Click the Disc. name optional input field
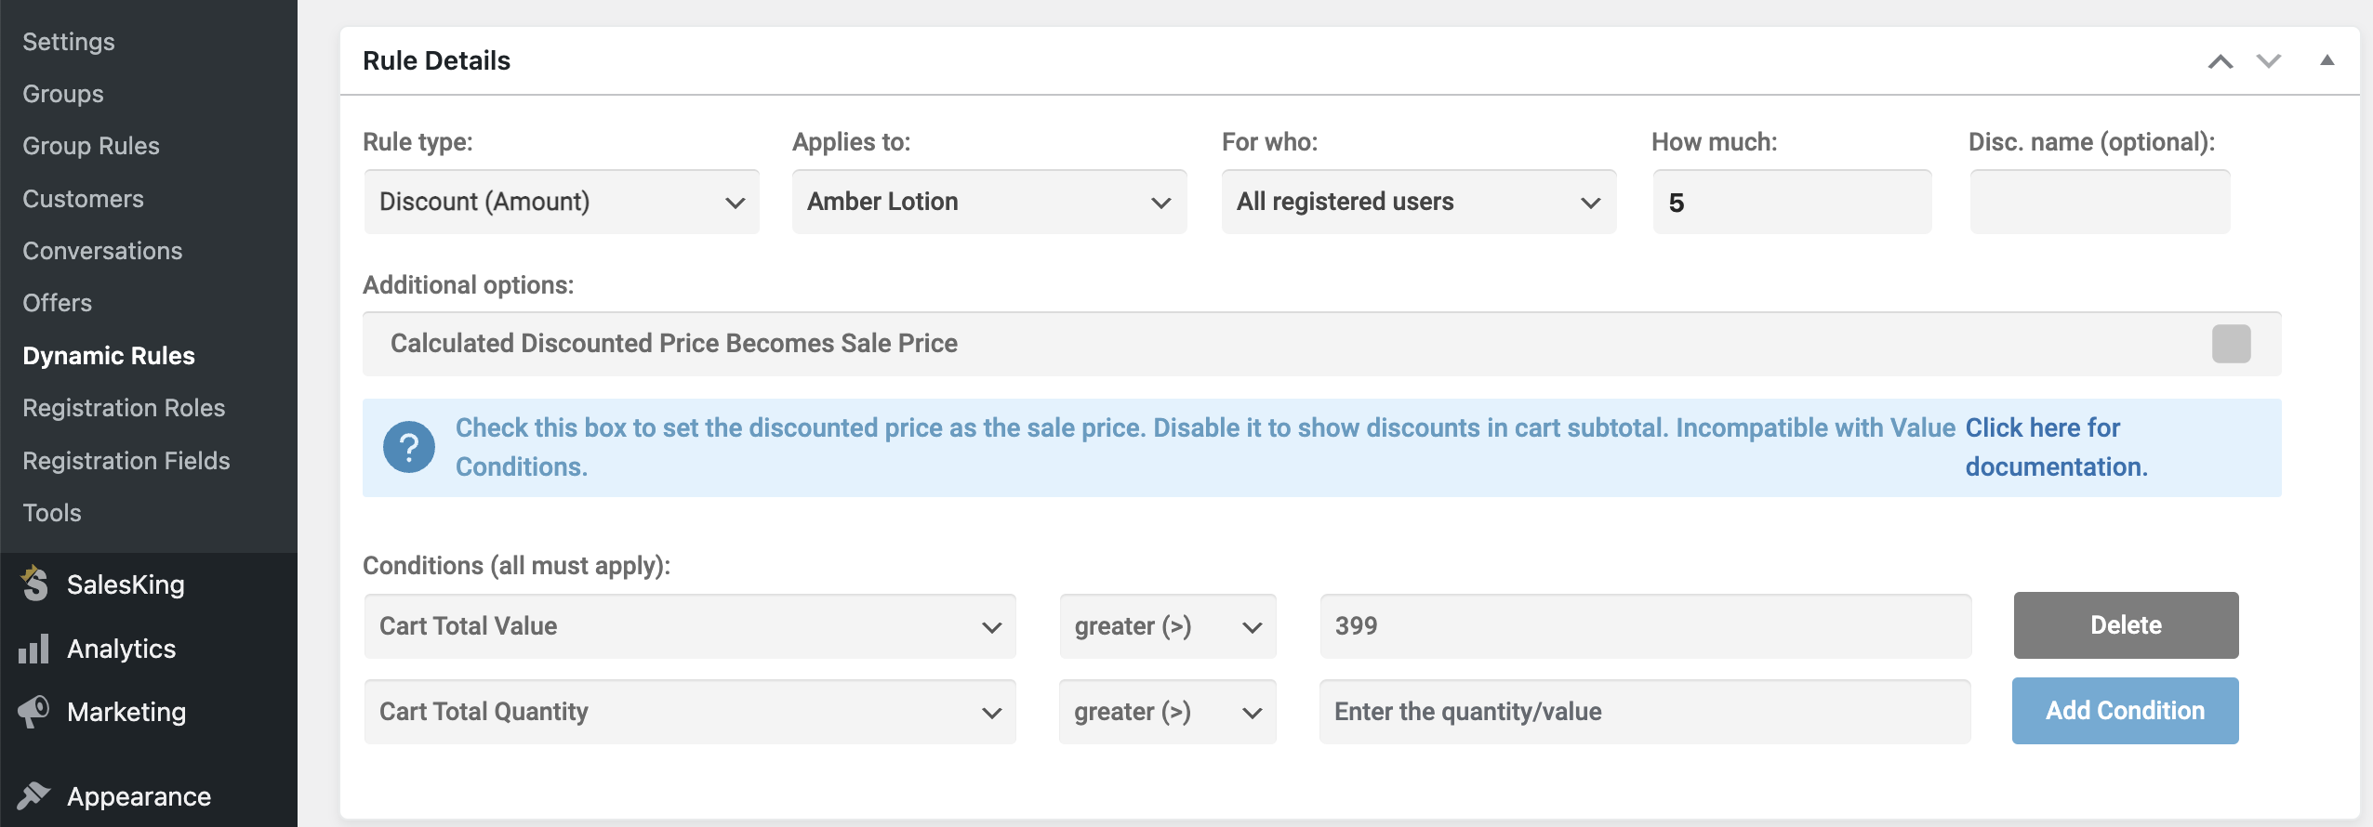This screenshot has width=2373, height=827. click(2100, 202)
